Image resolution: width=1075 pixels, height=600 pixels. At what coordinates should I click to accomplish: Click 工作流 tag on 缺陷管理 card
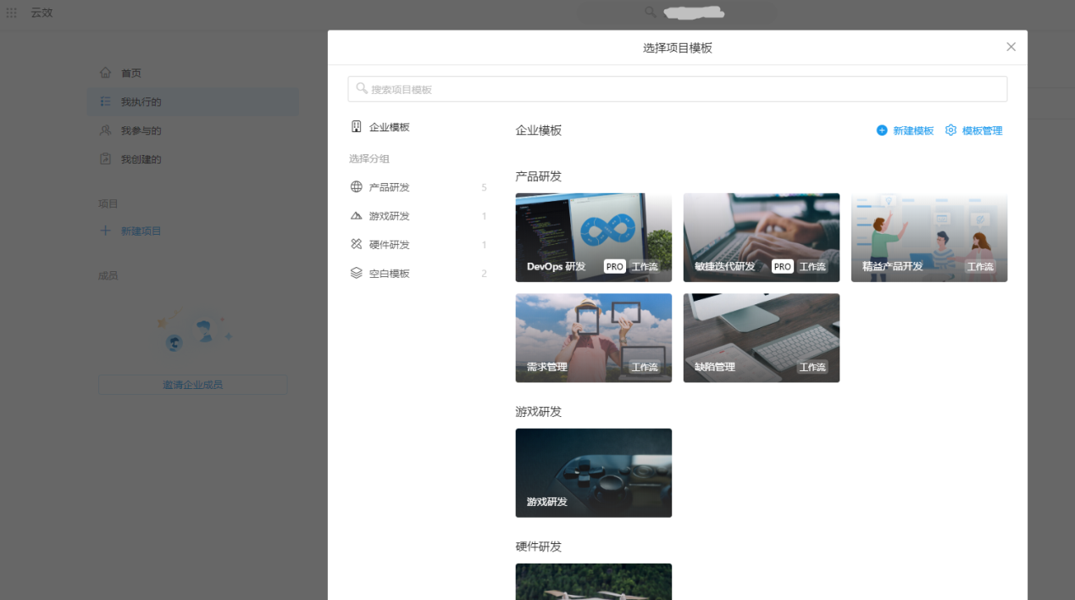(x=812, y=367)
